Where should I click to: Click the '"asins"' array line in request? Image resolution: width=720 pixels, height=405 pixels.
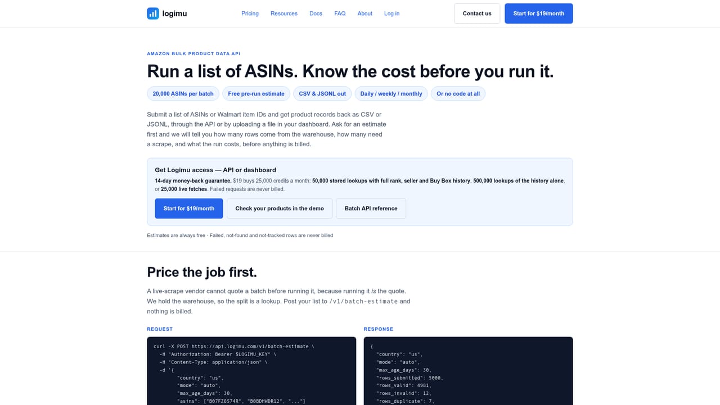[241, 400]
